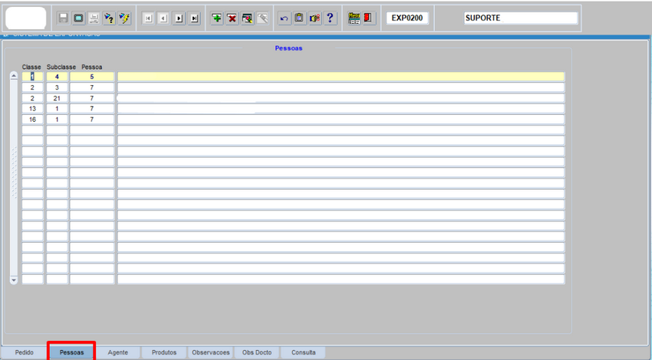This screenshot has width=652, height=360.
Task: Click the Subclasse field with value 21
Action: click(x=57, y=98)
